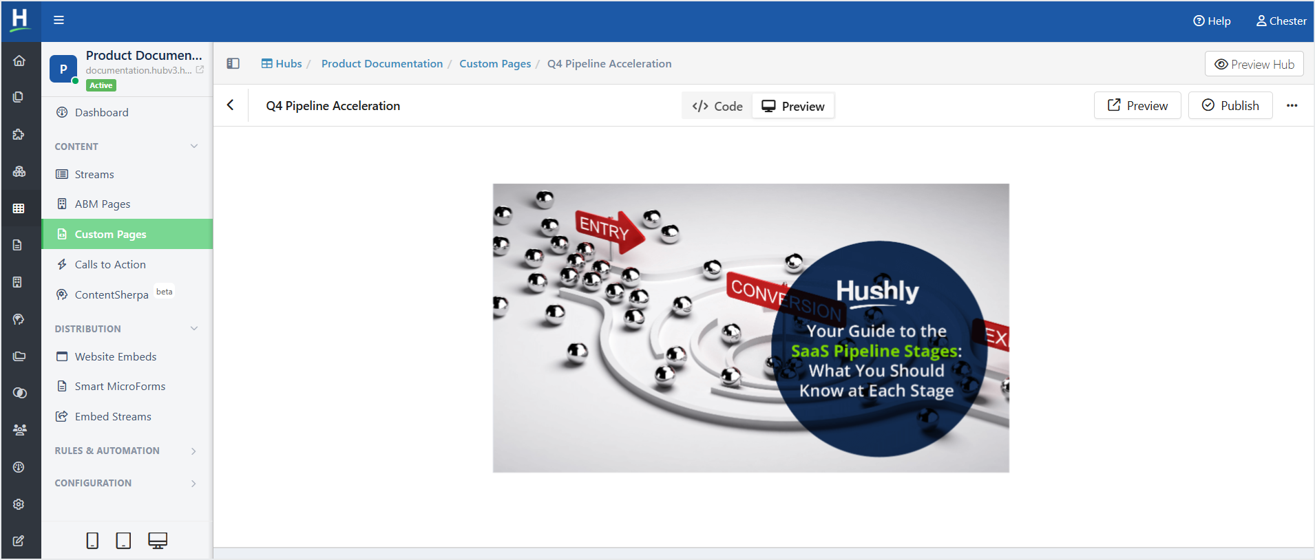Publish the Q4 Pipeline Acceleration page
The image size is (1315, 560).
click(1230, 105)
